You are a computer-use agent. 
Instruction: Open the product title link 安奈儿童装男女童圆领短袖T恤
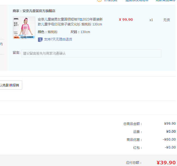(70, 22)
